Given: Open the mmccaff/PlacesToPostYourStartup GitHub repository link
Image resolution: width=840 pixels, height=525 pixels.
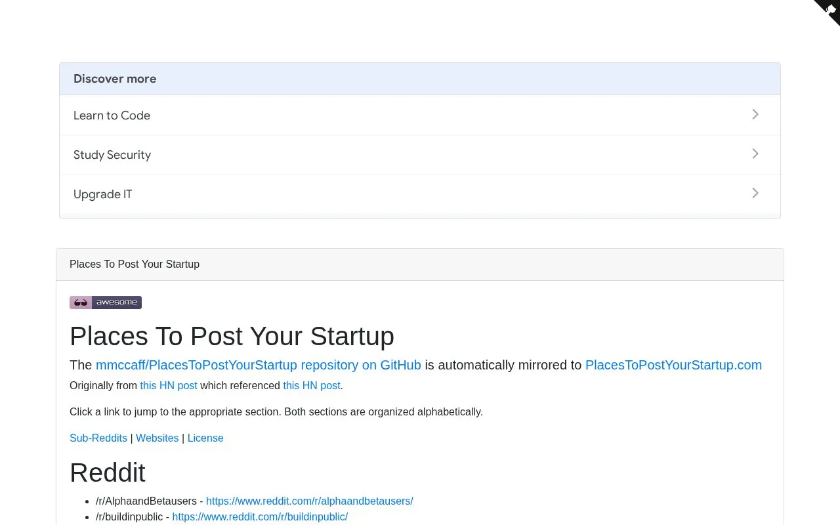Looking at the screenshot, I should pos(259,365).
